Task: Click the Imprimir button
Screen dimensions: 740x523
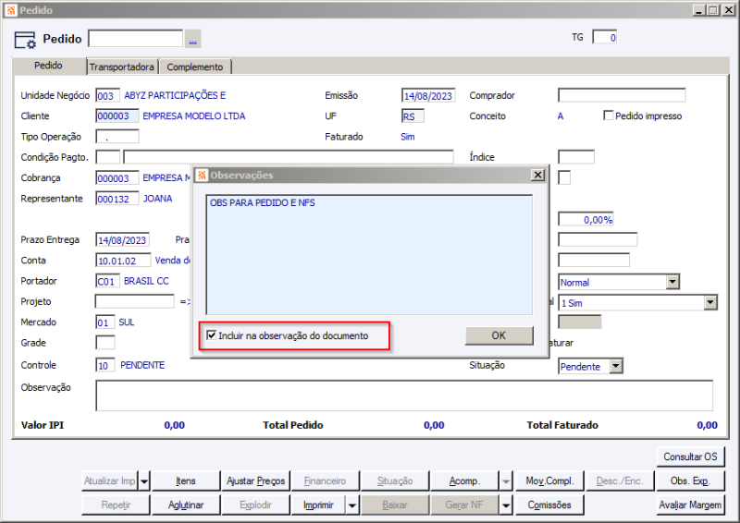Action: (318, 505)
